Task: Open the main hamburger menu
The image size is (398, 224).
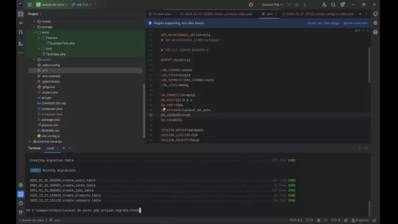Action: [29, 5]
